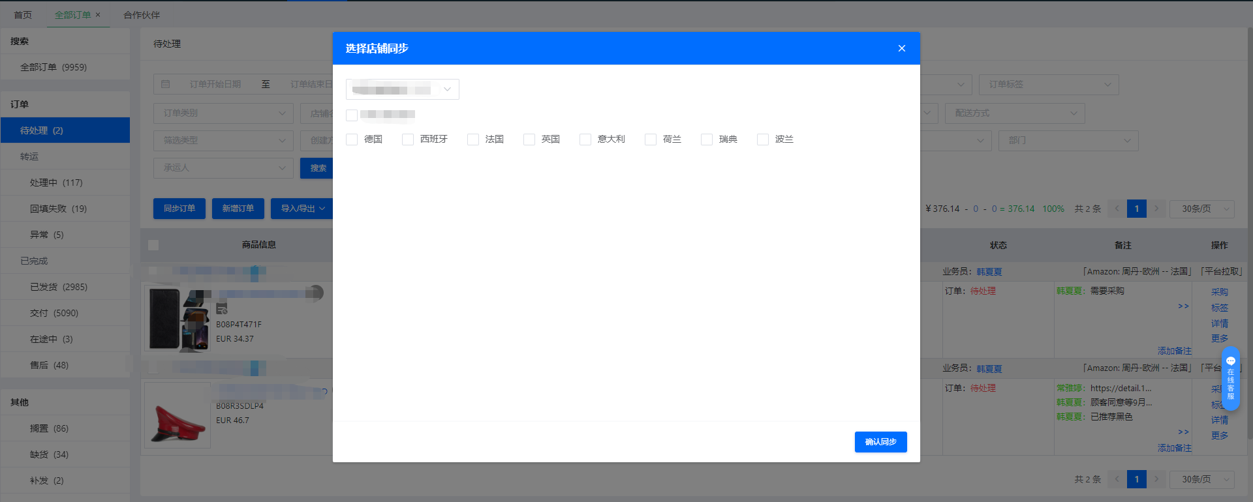Click the red hat product thumbnail
Viewport: 1253px width, 502px height.
178,415
